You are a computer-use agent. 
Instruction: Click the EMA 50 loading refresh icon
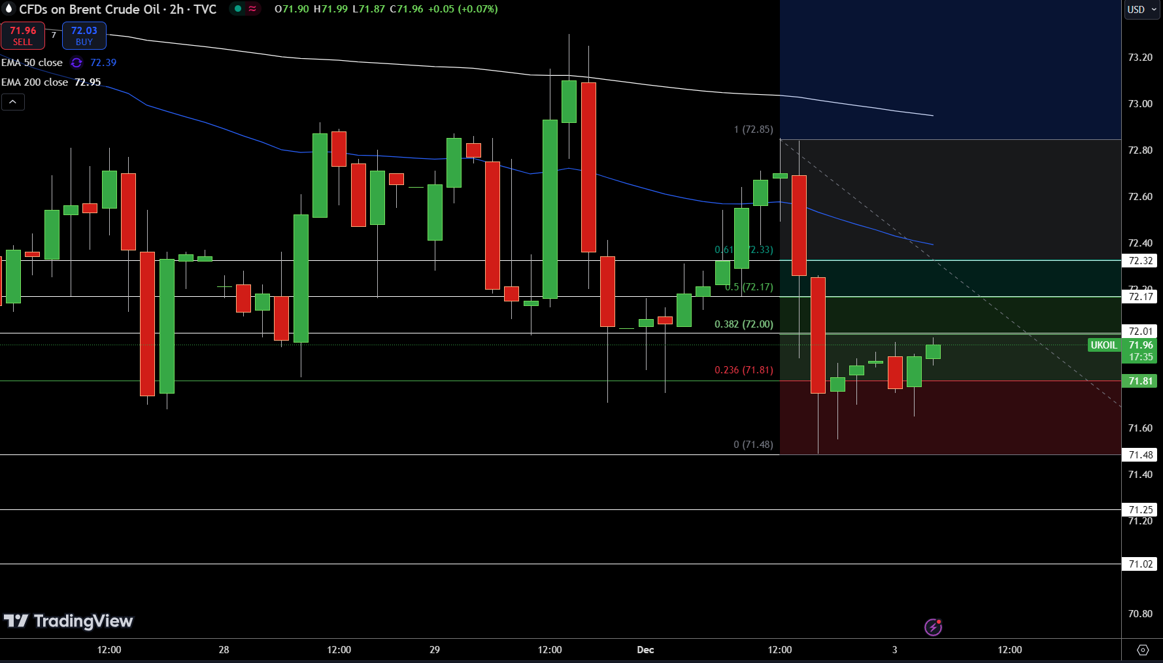coord(76,63)
